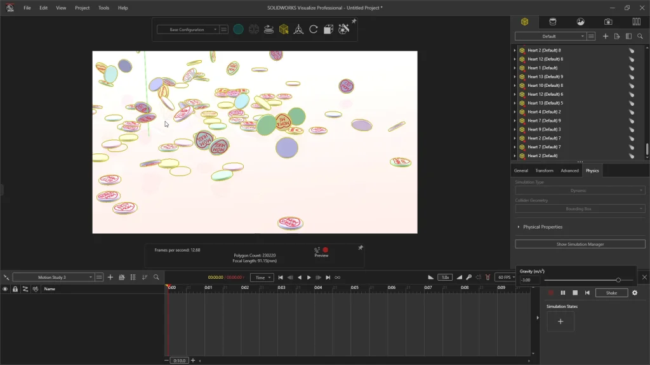Viewport: 650px width, 365px height.
Task: Open simulation settings gear icon
Action: (x=634, y=293)
